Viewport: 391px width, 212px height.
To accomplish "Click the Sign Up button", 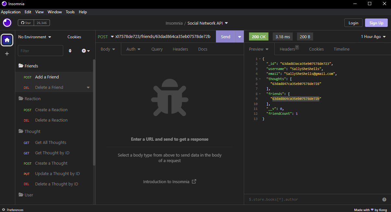I will point(376,23).
